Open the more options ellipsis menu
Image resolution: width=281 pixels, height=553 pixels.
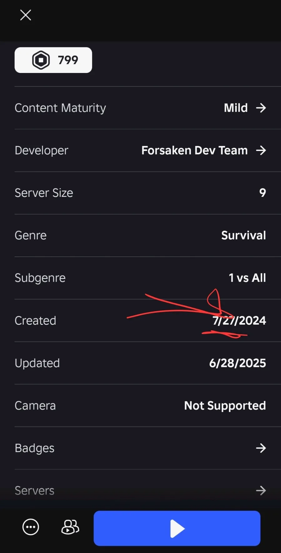point(31,527)
